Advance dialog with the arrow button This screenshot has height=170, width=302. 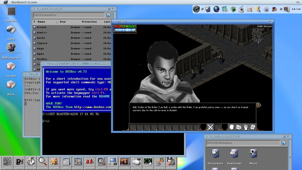pyautogui.click(x=259, y=105)
